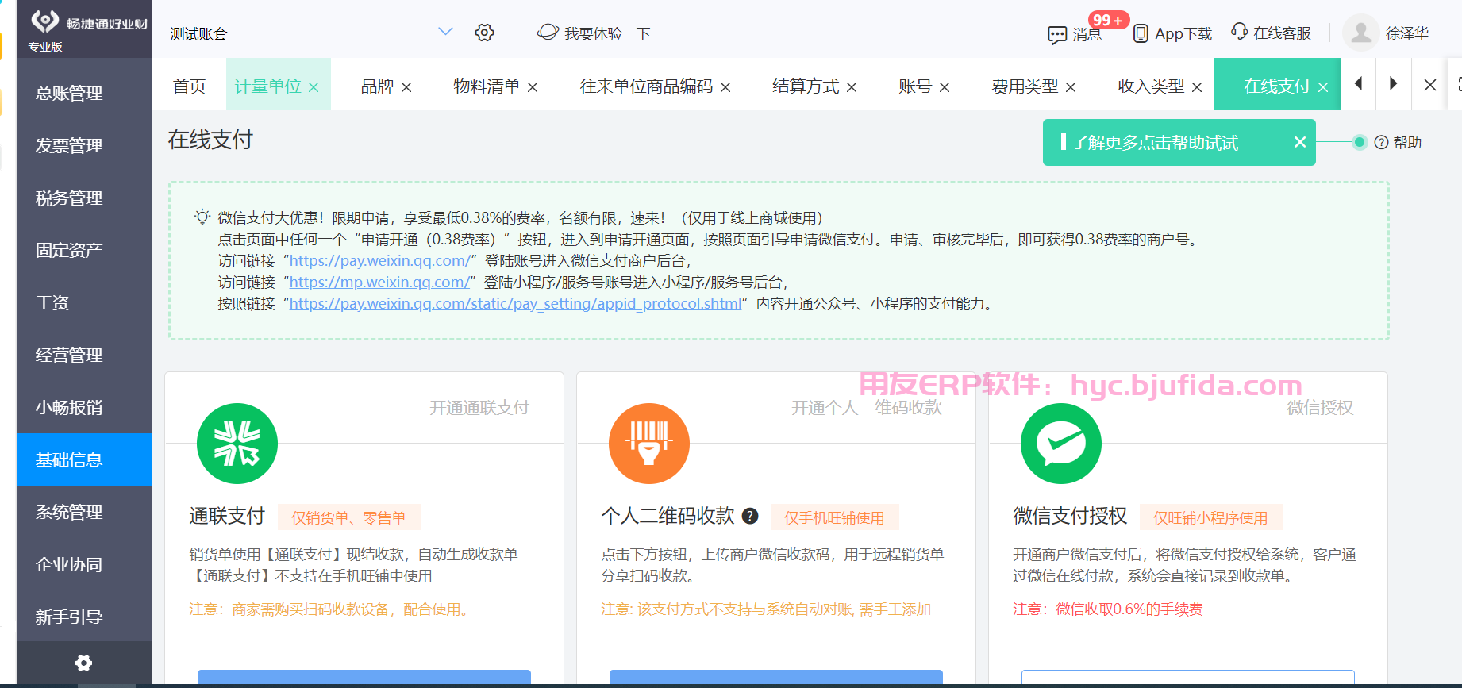The width and height of the screenshot is (1462, 688).
Task: Click the 徐泽华 user name
Action: (x=1407, y=33)
